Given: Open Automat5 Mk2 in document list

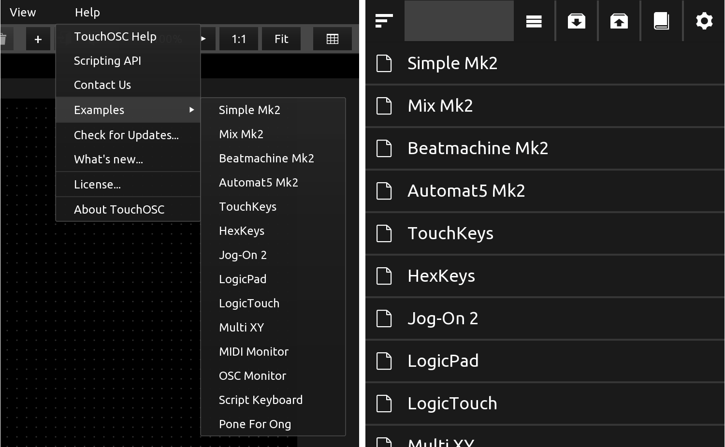Looking at the screenshot, I should pos(545,191).
